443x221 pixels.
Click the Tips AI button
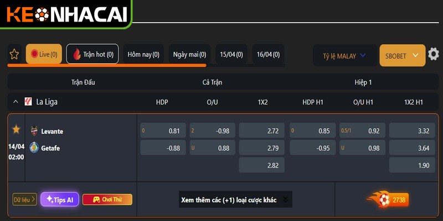[60, 199]
